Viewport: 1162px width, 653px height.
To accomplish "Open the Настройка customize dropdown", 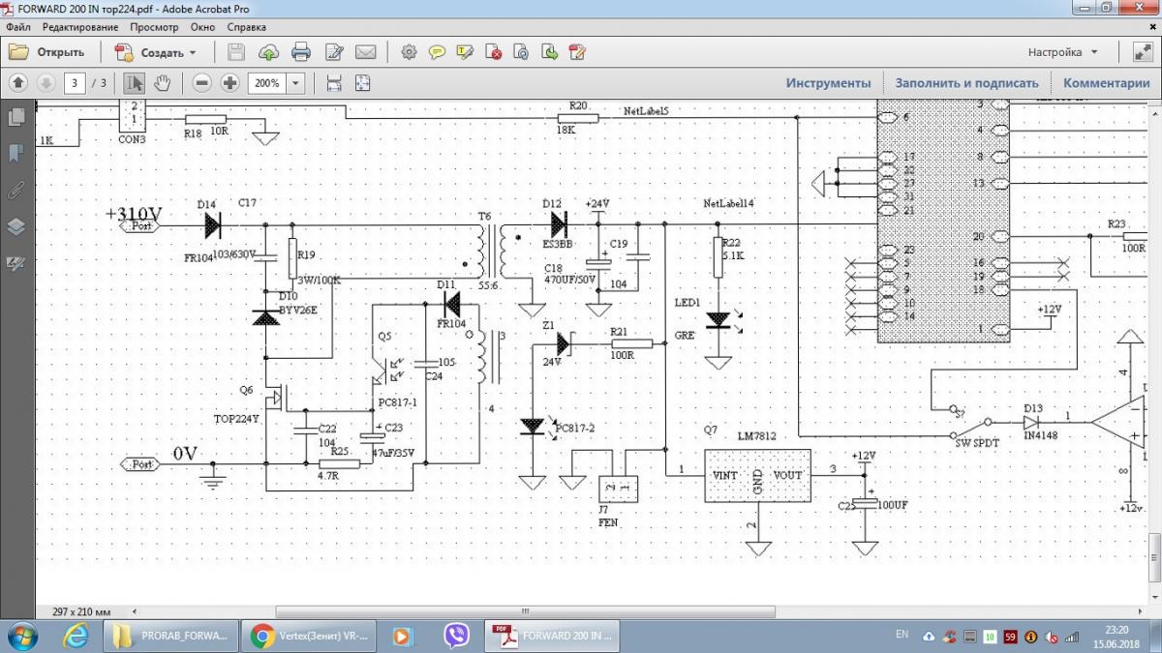I will (1062, 52).
